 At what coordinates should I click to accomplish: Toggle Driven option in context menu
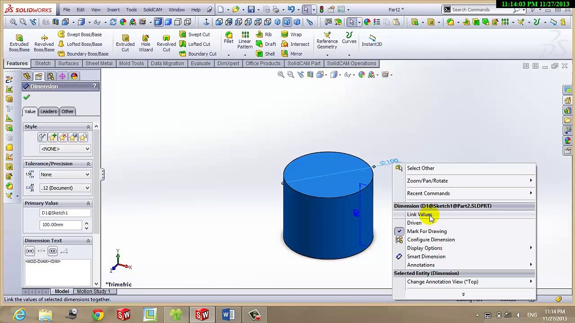pyautogui.click(x=414, y=223)
